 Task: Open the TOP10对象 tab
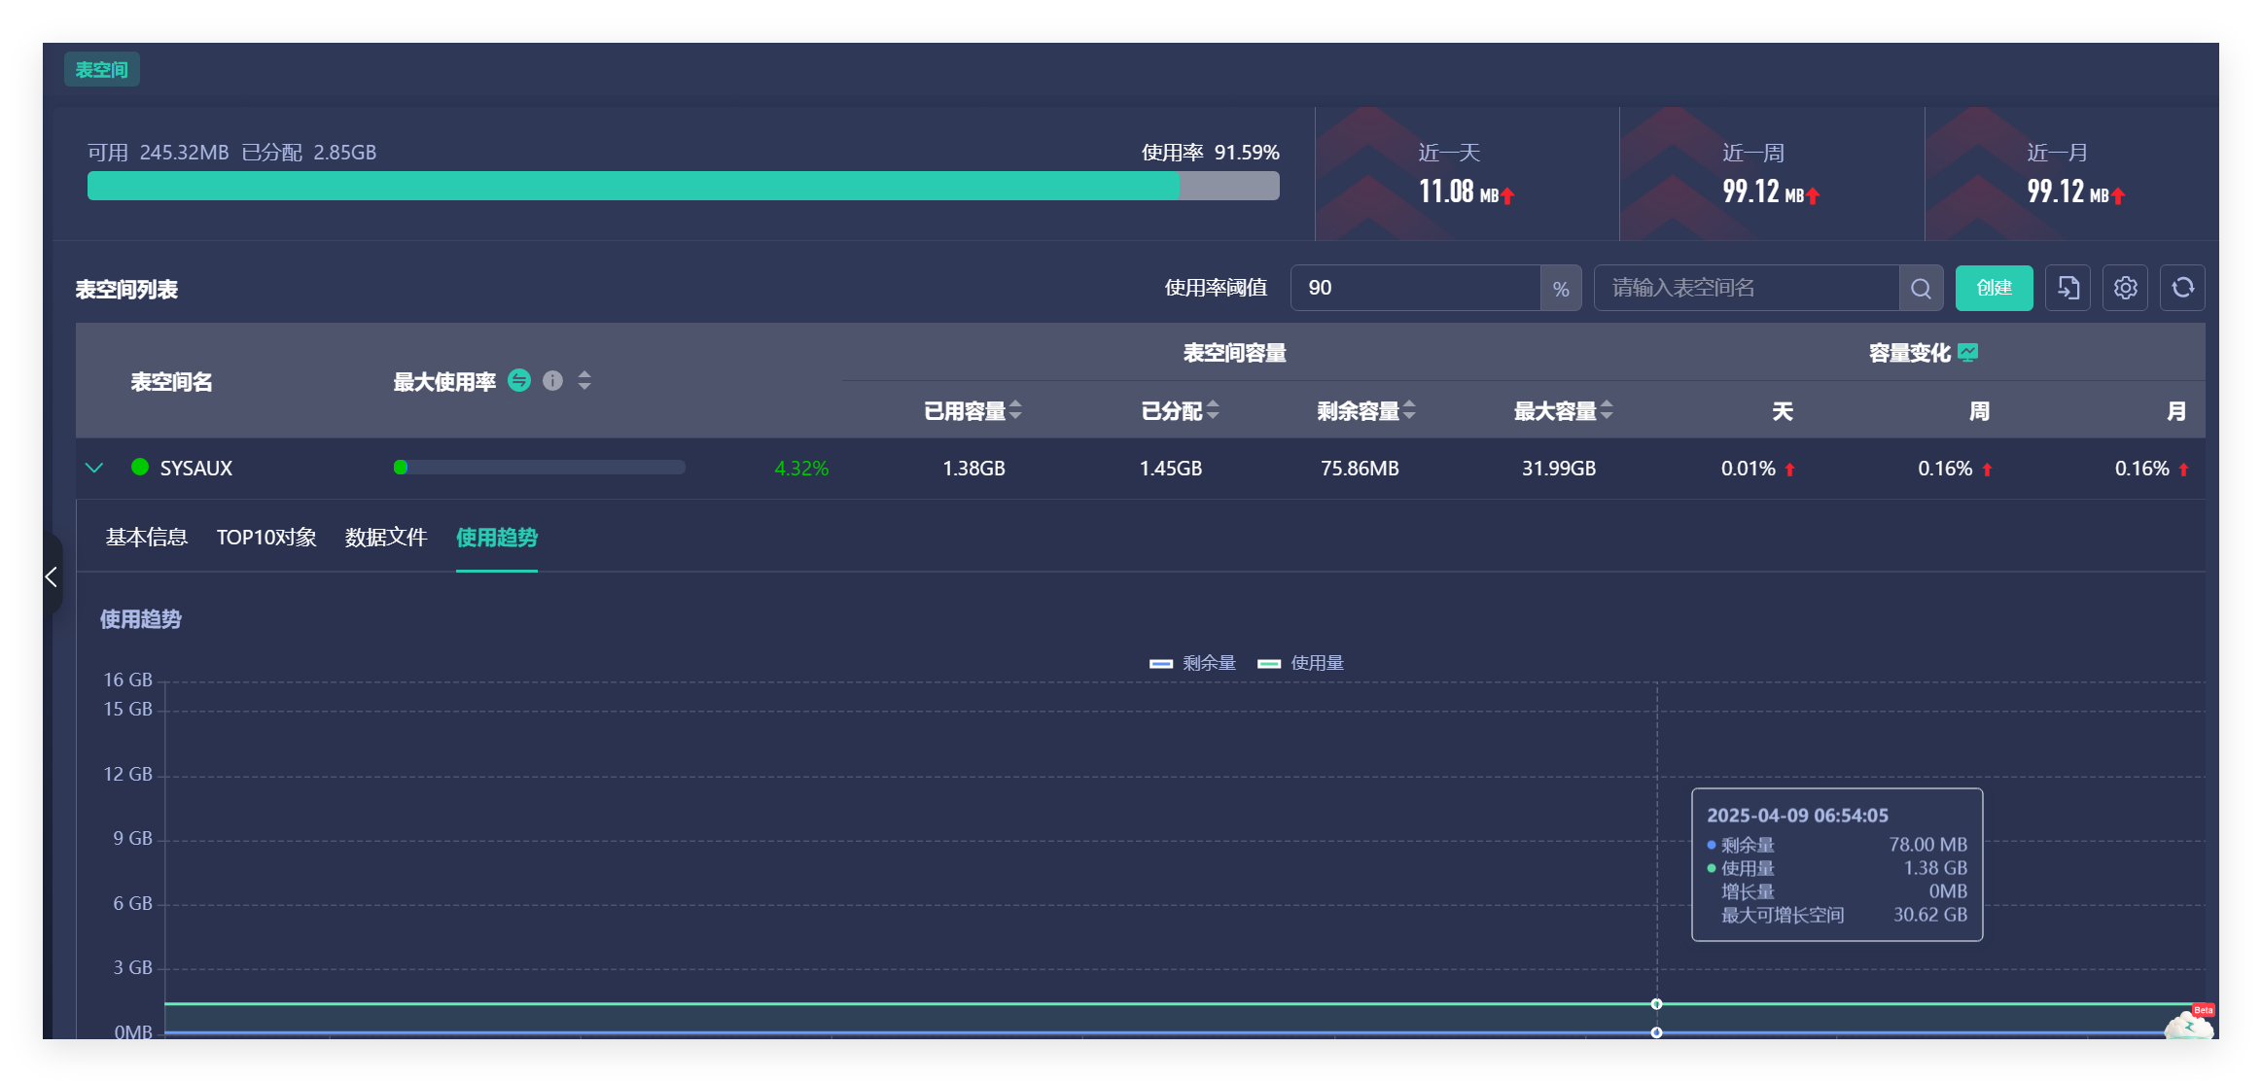click(266, 538)
